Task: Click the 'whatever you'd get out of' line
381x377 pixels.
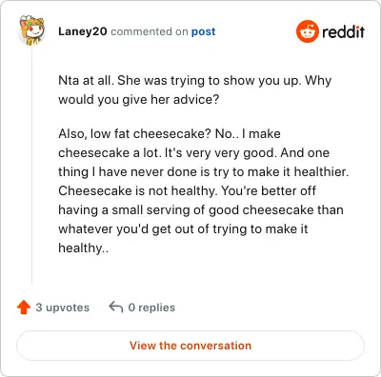Action: click(x=183, y=229)
